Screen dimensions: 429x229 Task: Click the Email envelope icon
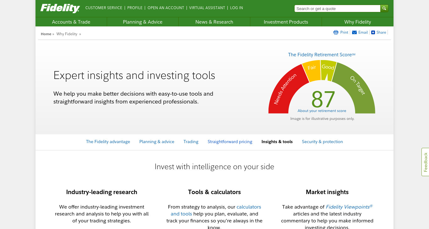(x=354, y=32)
